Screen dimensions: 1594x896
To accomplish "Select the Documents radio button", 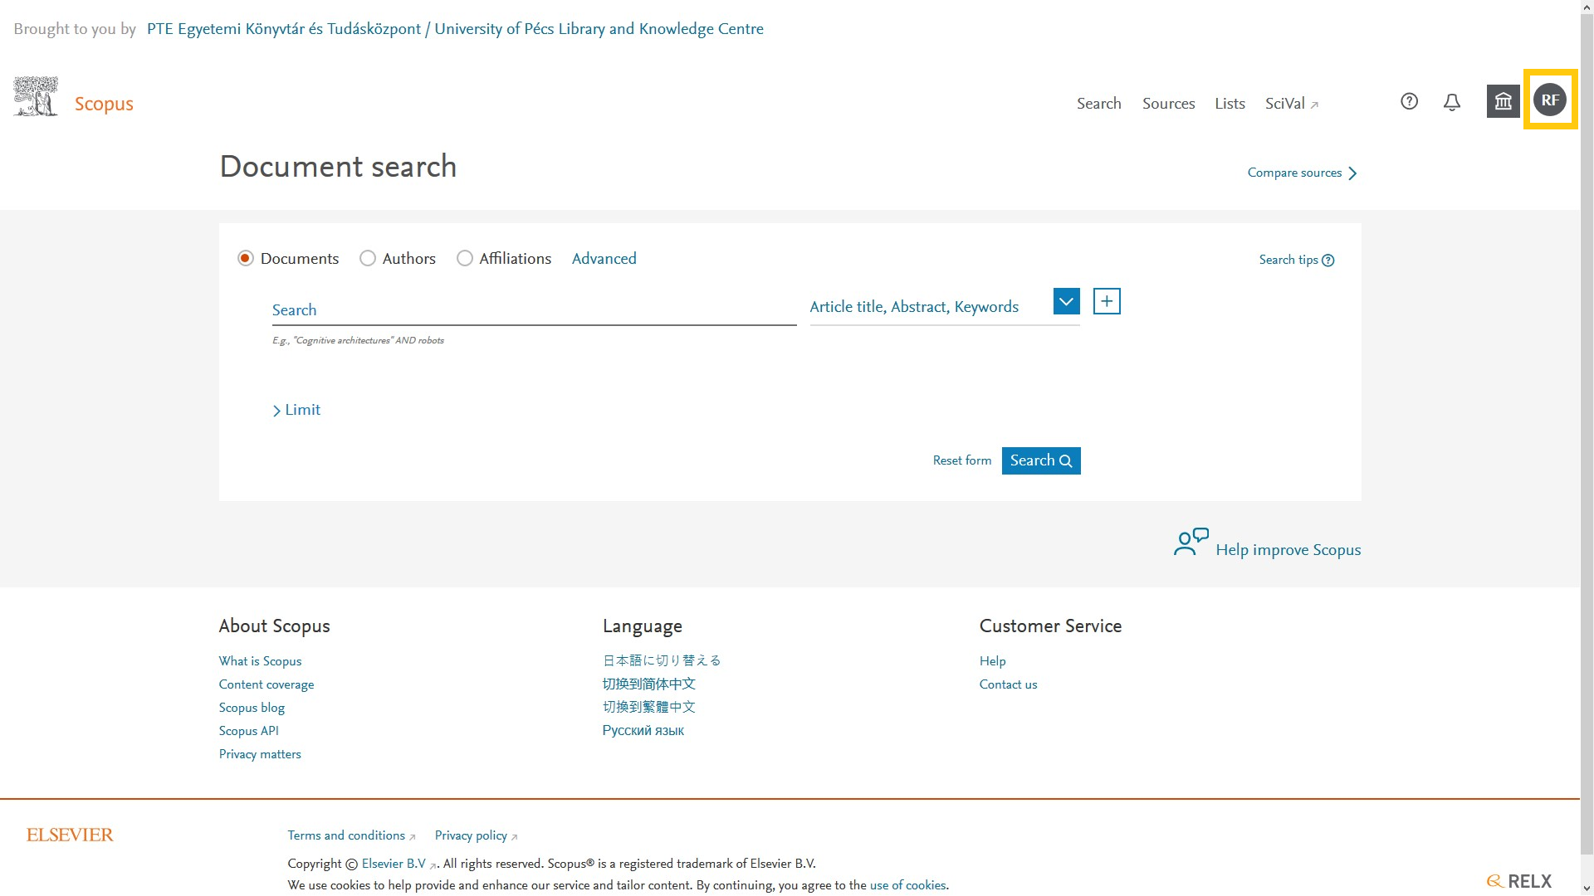I will tap(245, 259).
